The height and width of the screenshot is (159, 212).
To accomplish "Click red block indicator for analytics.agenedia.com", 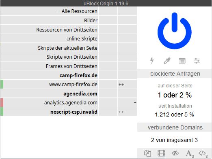I will pos(2,103).
